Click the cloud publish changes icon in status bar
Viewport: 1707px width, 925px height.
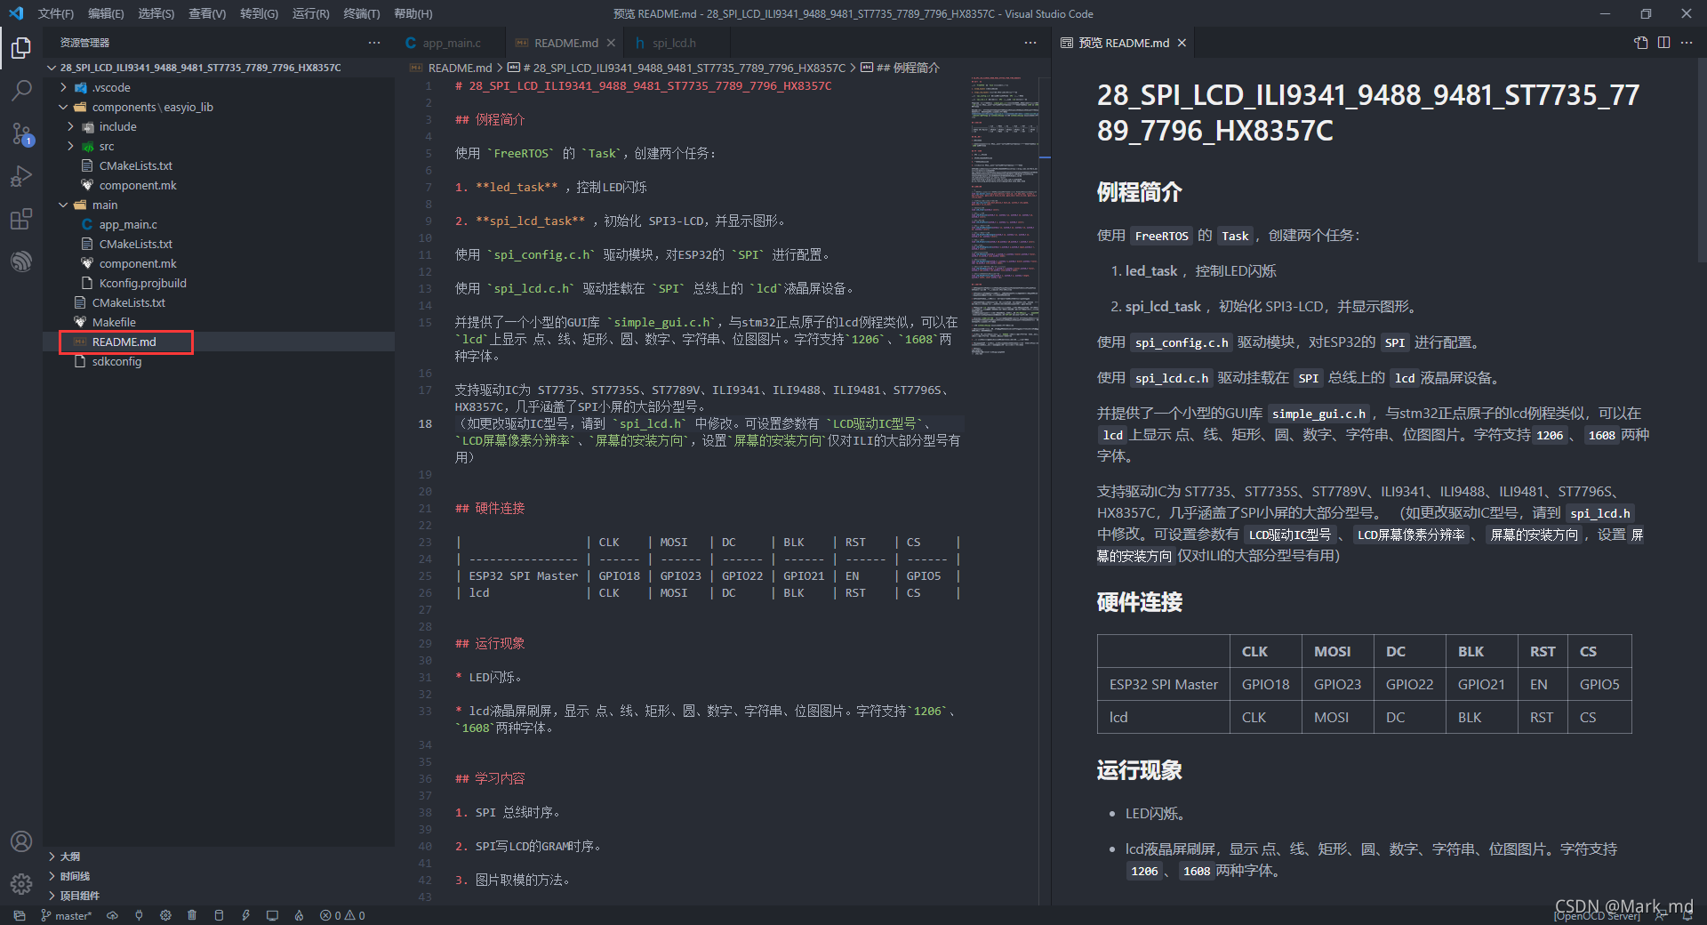tap(112, 915)
